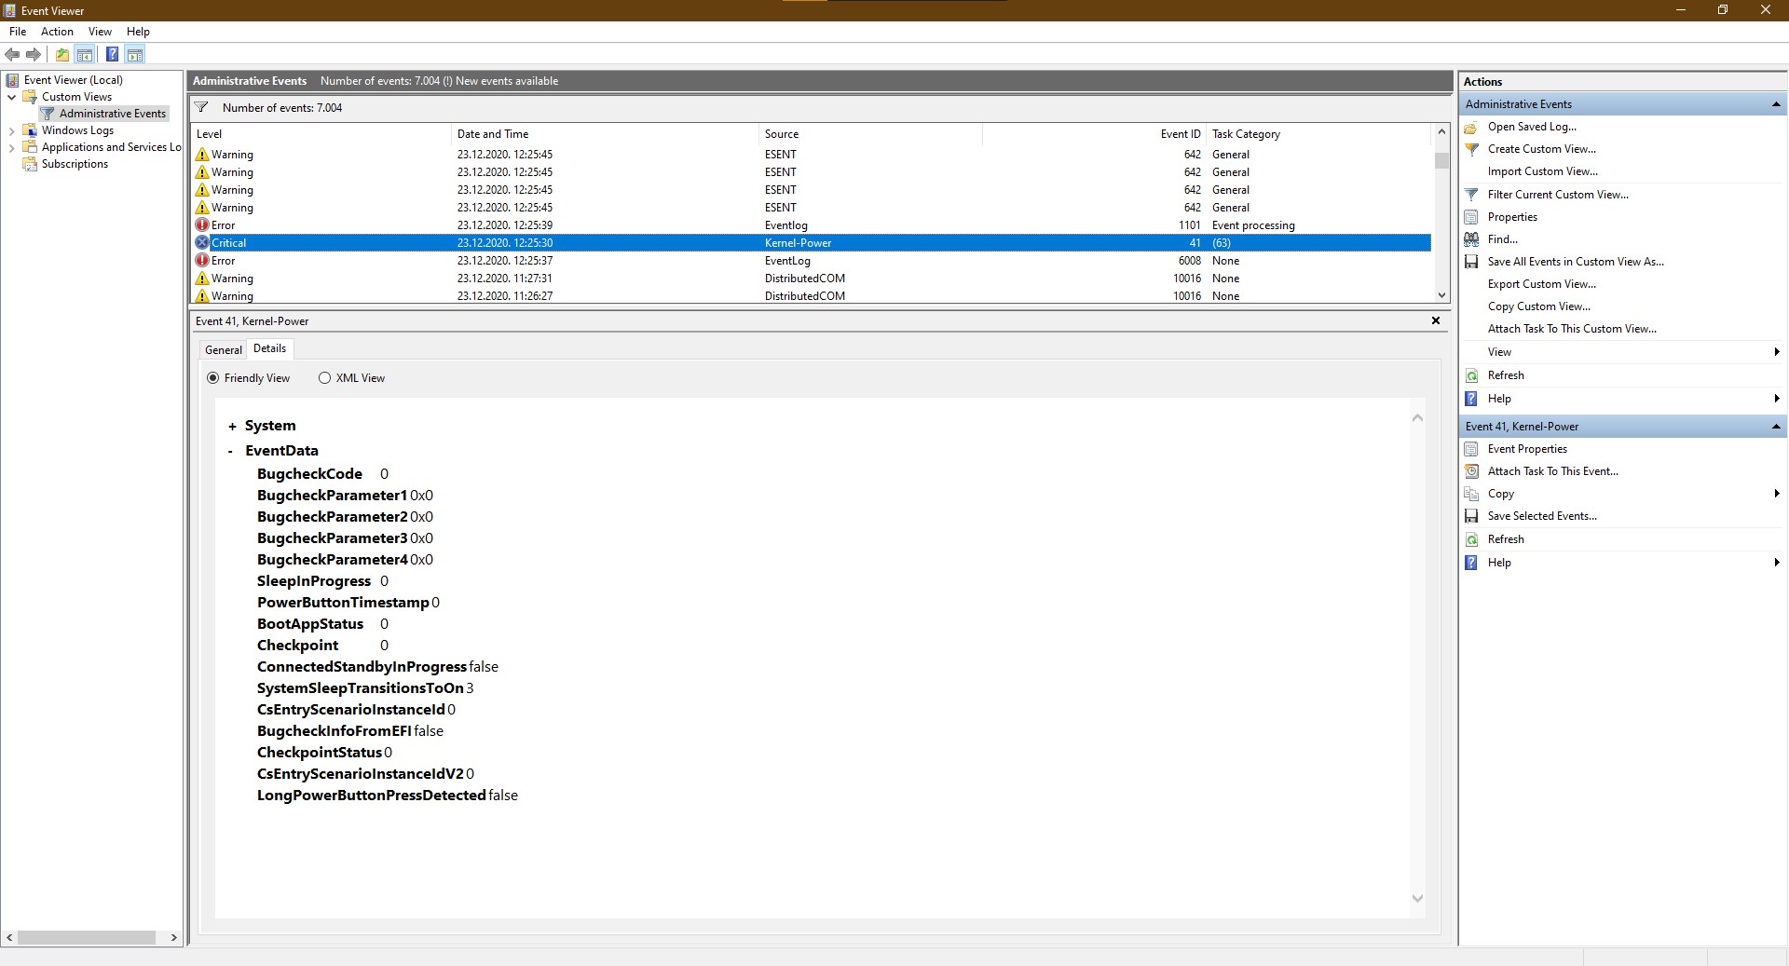Collapse the Administrative Events actions section
The height and width of the screenshot is (966, 1789).
(1776, 104)
